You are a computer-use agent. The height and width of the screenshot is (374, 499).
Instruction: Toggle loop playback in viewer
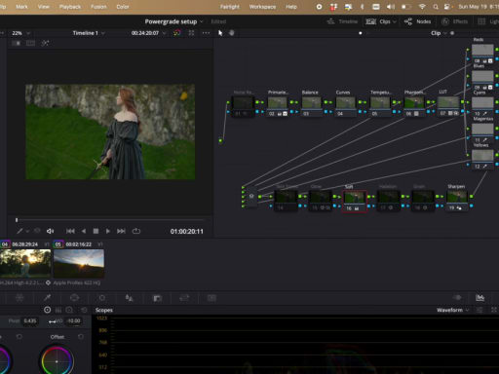click(136, 231)
